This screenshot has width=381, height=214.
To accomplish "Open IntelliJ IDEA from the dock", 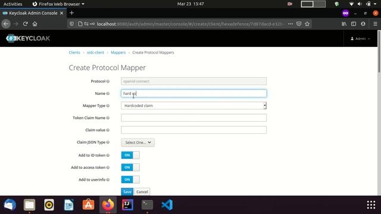I will click(127, 204).
